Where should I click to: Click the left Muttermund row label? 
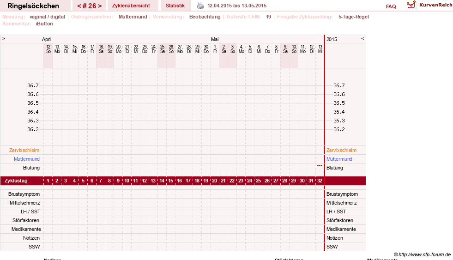pyautogui.click(x=27, y=159)
